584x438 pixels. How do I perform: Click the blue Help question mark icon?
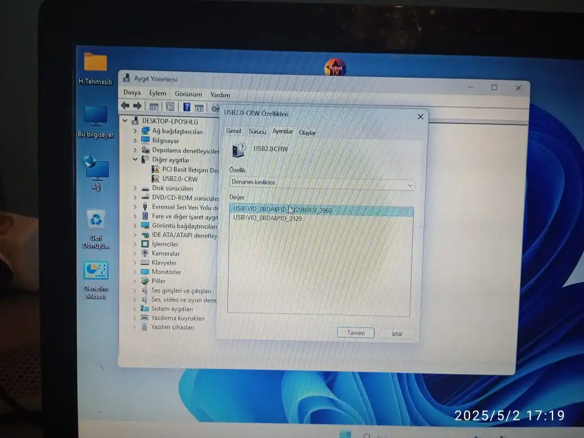point(186,108)
